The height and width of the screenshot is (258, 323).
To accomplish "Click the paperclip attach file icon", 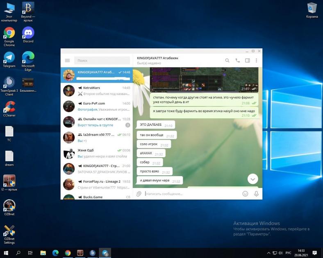I will 139,194.
